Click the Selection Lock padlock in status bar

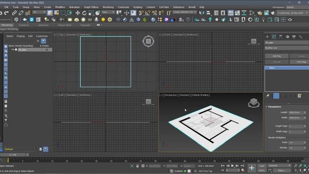pos(137,166)
